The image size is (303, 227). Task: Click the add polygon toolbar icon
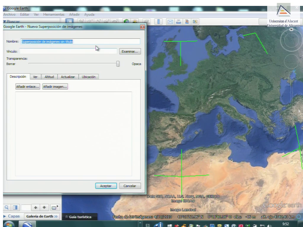tap(90, 21)
